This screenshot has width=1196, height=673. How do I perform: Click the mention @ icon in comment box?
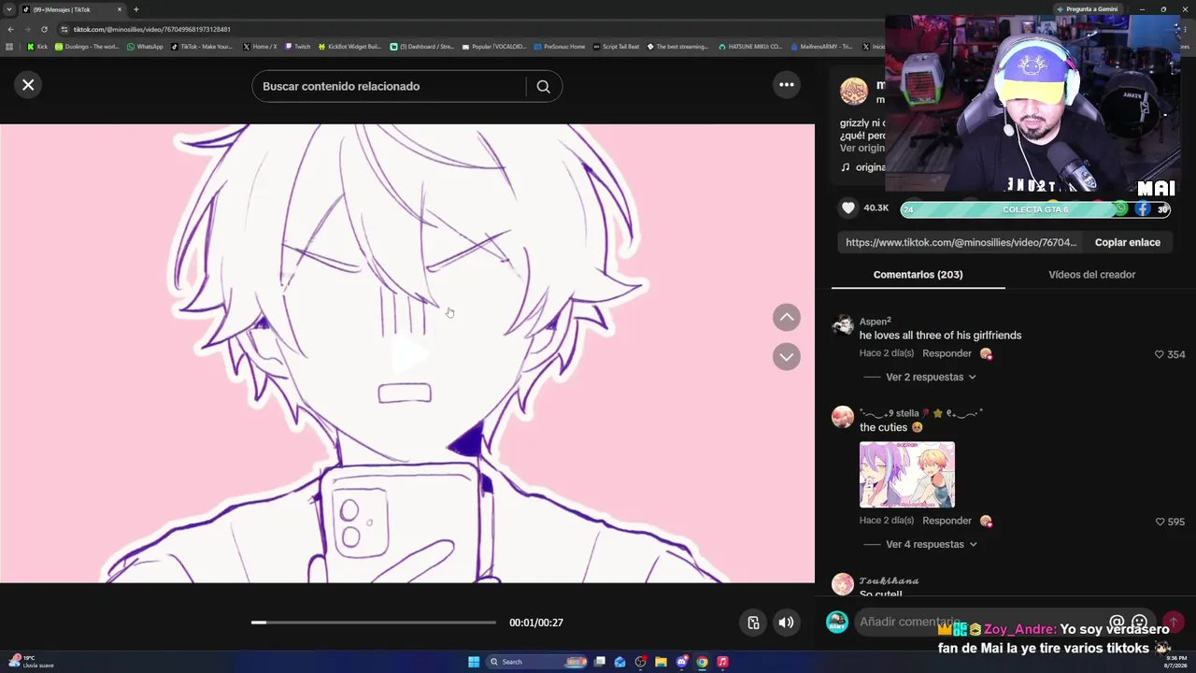[x=1116, y=622]
